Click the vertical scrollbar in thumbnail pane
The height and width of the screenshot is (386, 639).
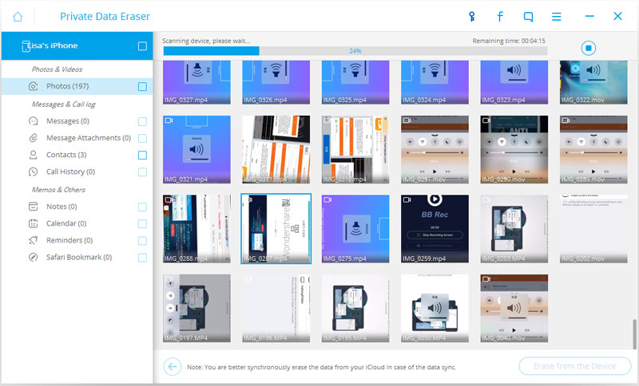pyautogui.click(x=633, y=334)
